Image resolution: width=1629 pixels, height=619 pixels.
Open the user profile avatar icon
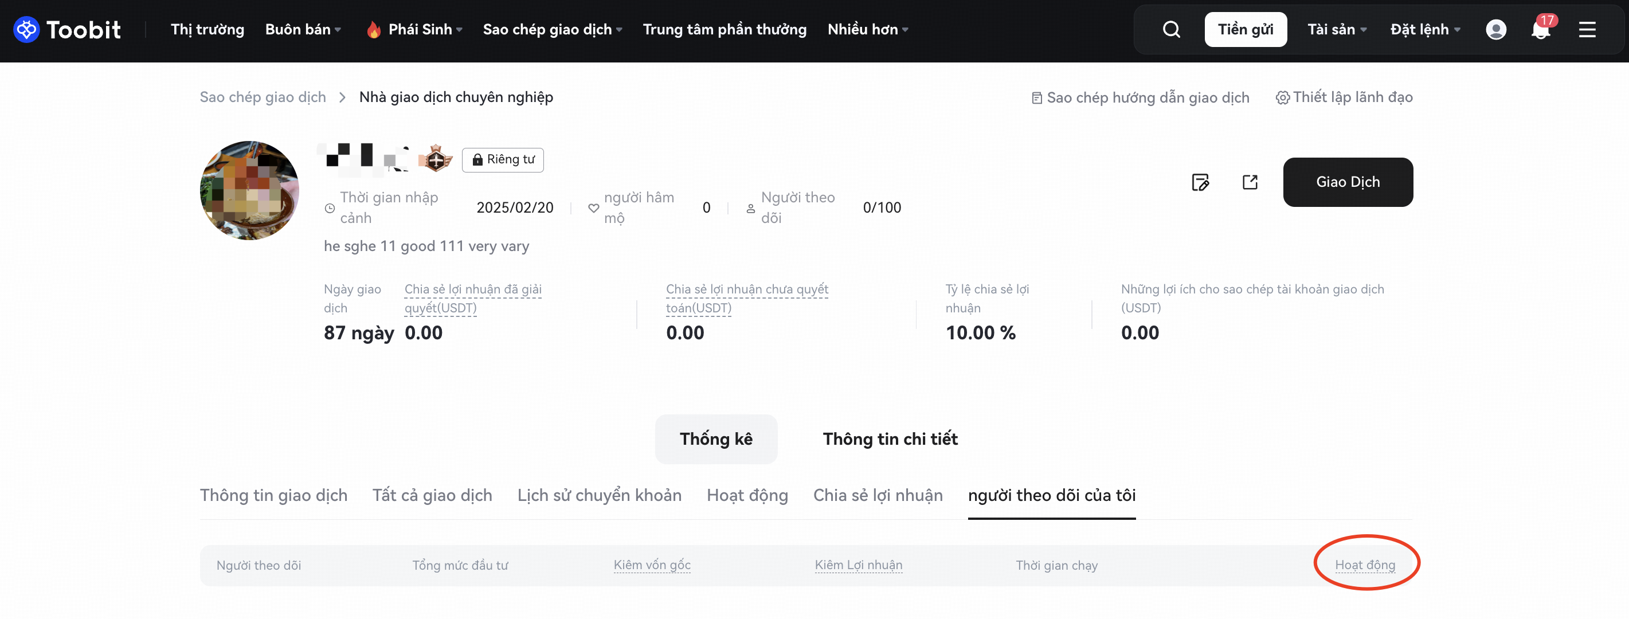click(x=1495, y=30)
